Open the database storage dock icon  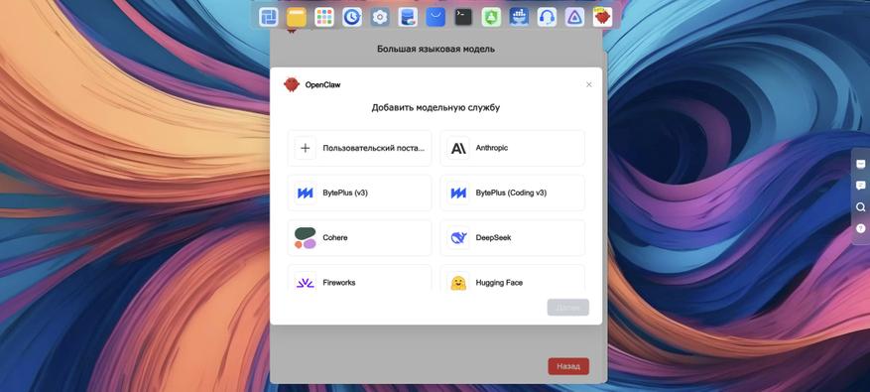tap(408, 17)
